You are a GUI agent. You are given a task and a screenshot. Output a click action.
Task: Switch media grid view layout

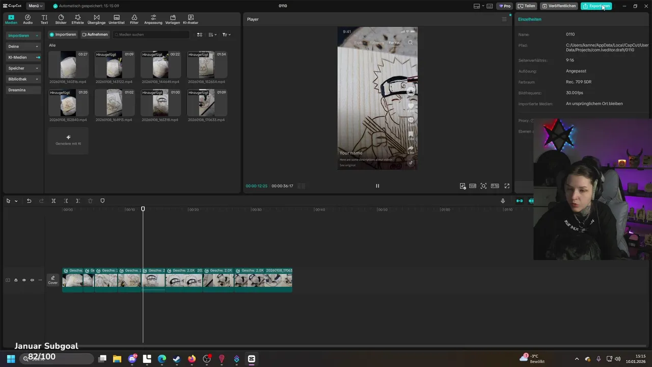200,35
